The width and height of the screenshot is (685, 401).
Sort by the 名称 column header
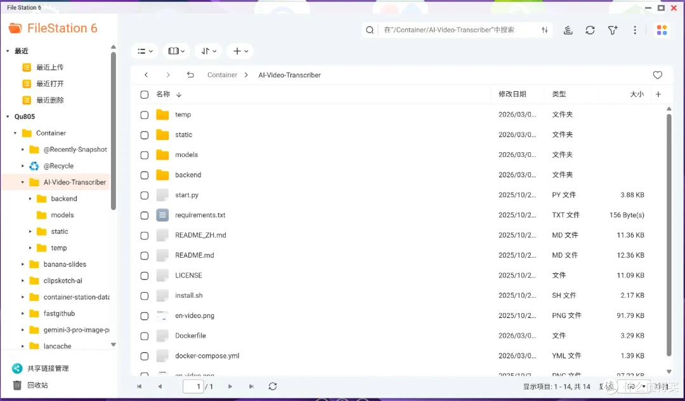coord(164,94)
